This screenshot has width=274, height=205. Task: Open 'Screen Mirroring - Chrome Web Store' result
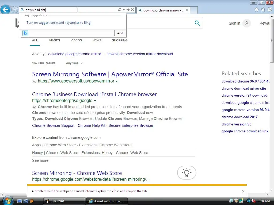pyautogui.click(x=77, y=173)
